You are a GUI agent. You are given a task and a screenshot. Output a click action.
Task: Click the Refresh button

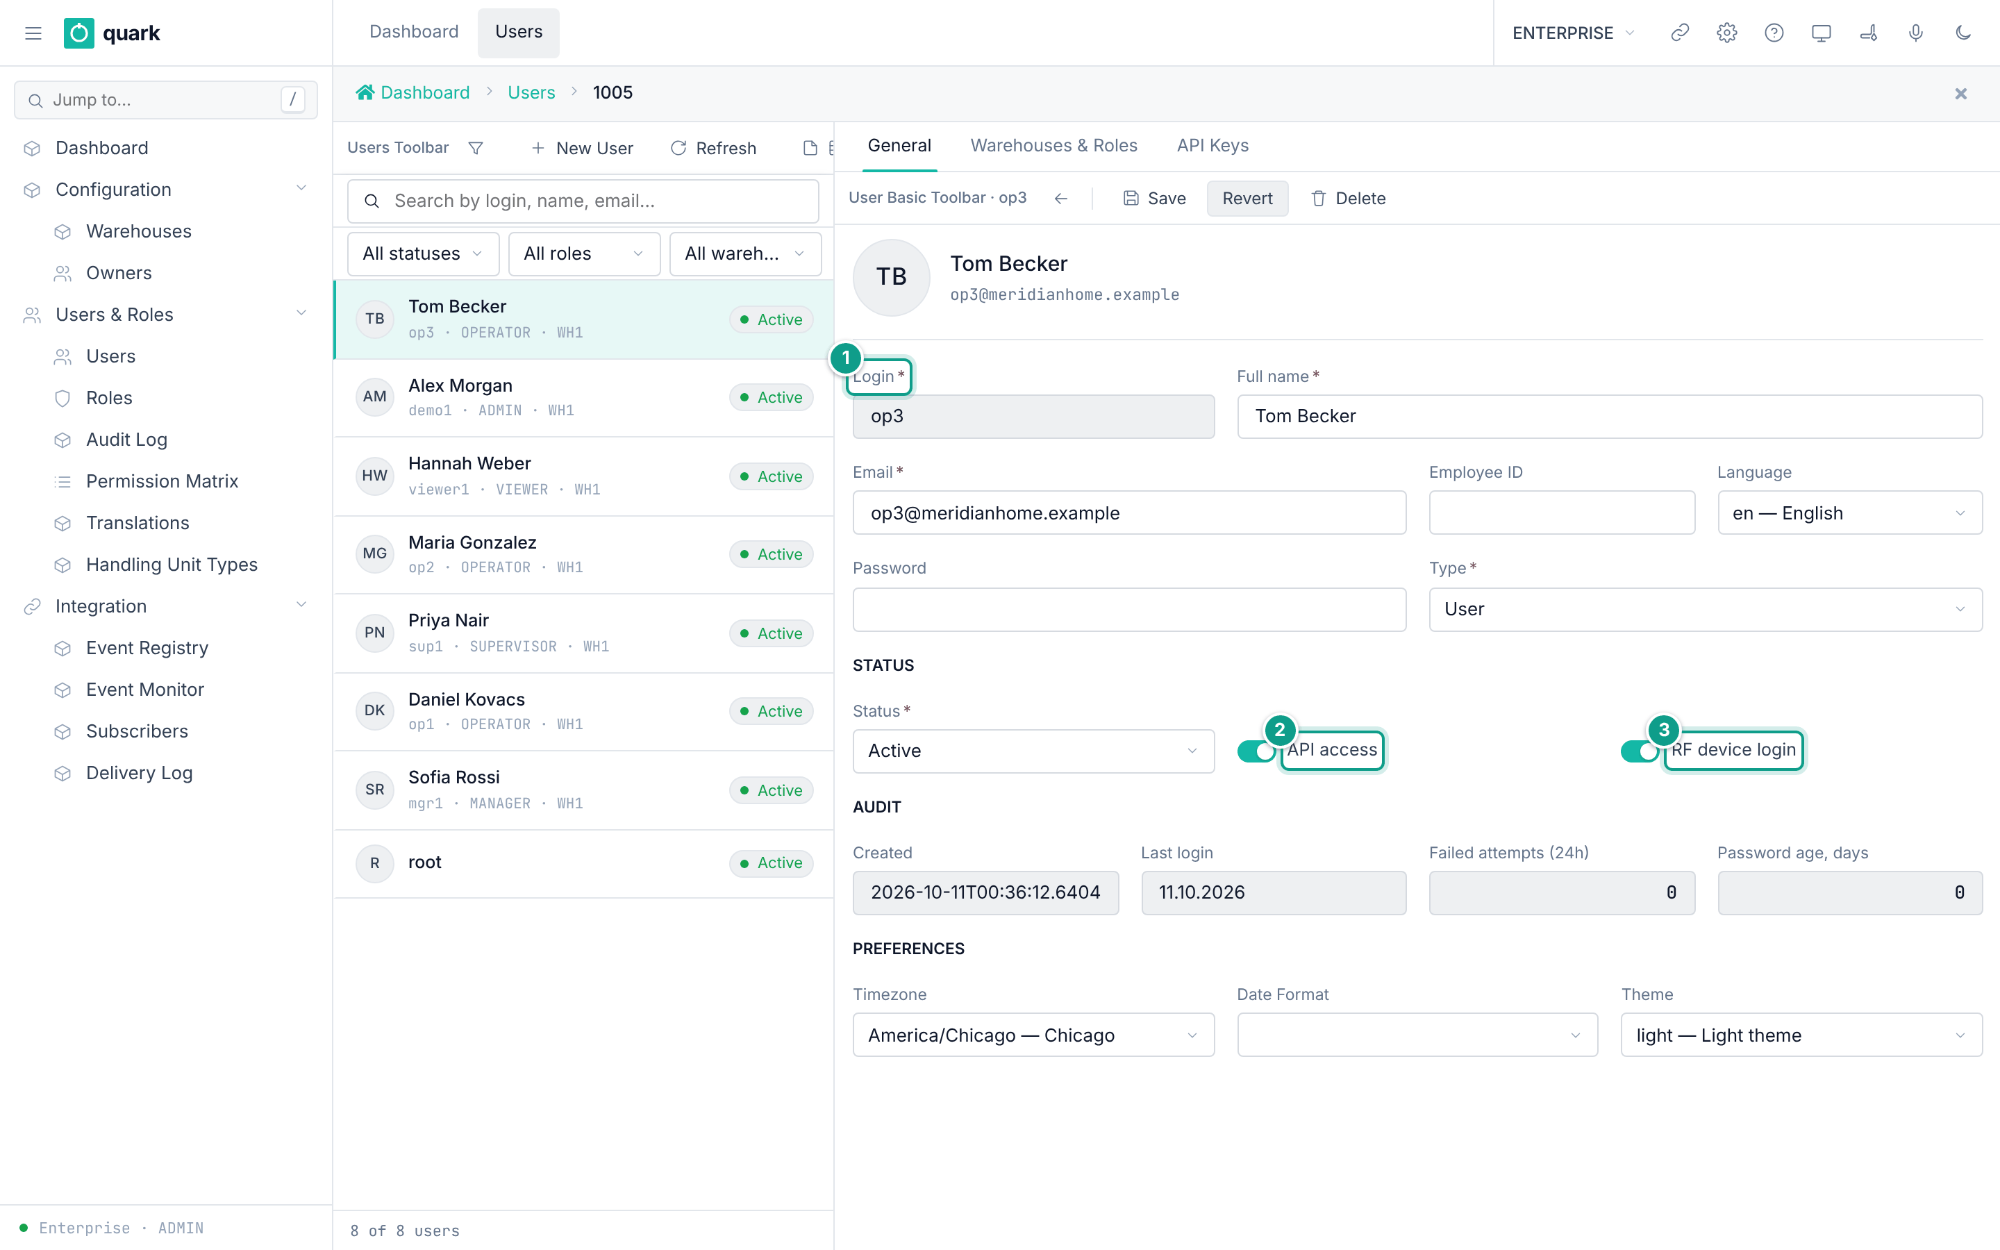tap(713, 148)
